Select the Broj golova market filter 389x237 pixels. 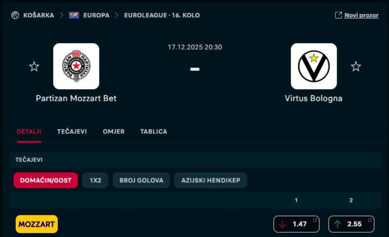click(141, 180)
